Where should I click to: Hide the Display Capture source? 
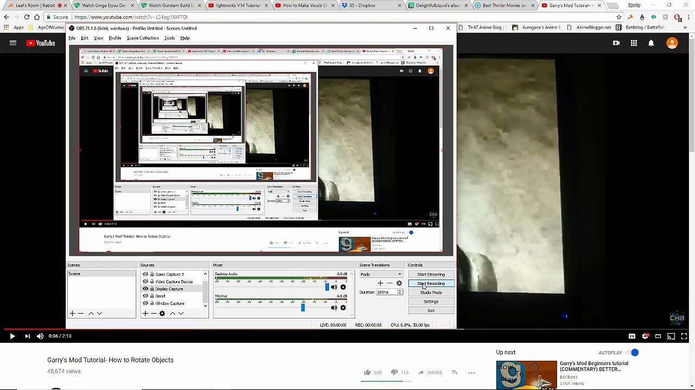point(145,289)
